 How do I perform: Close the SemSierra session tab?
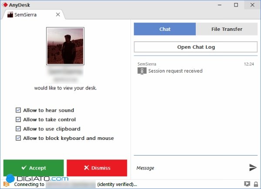tap(58, 15)
